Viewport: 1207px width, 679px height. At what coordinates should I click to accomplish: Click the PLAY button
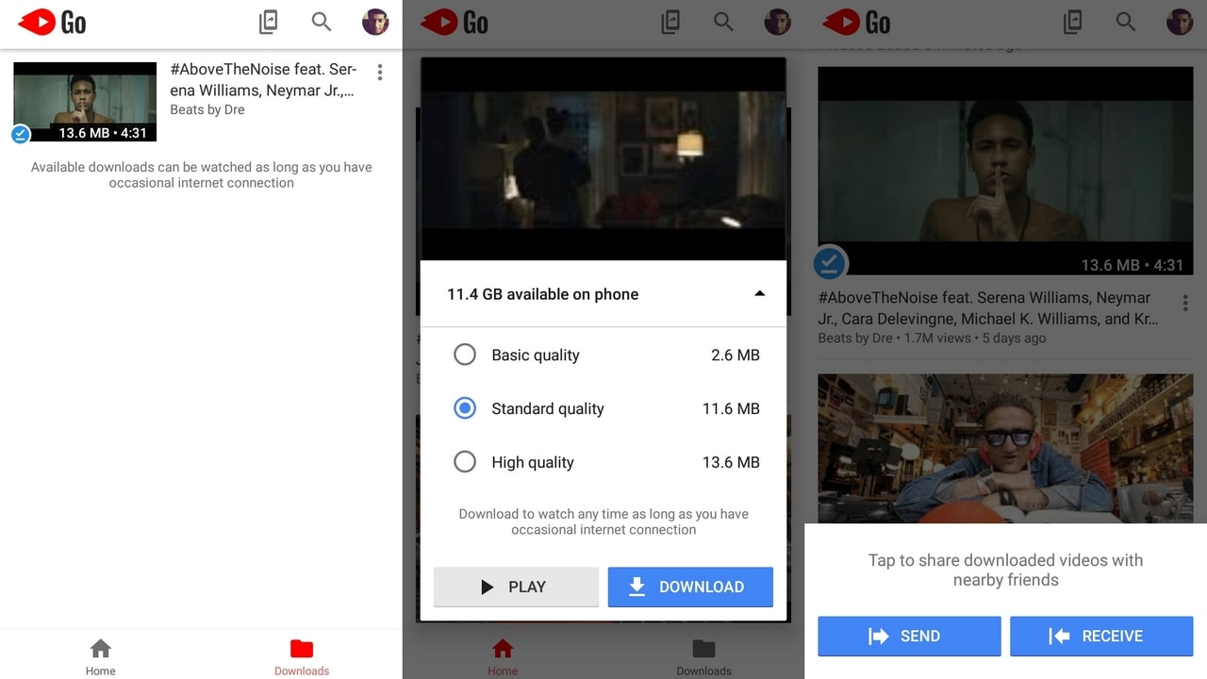[516, 587]
